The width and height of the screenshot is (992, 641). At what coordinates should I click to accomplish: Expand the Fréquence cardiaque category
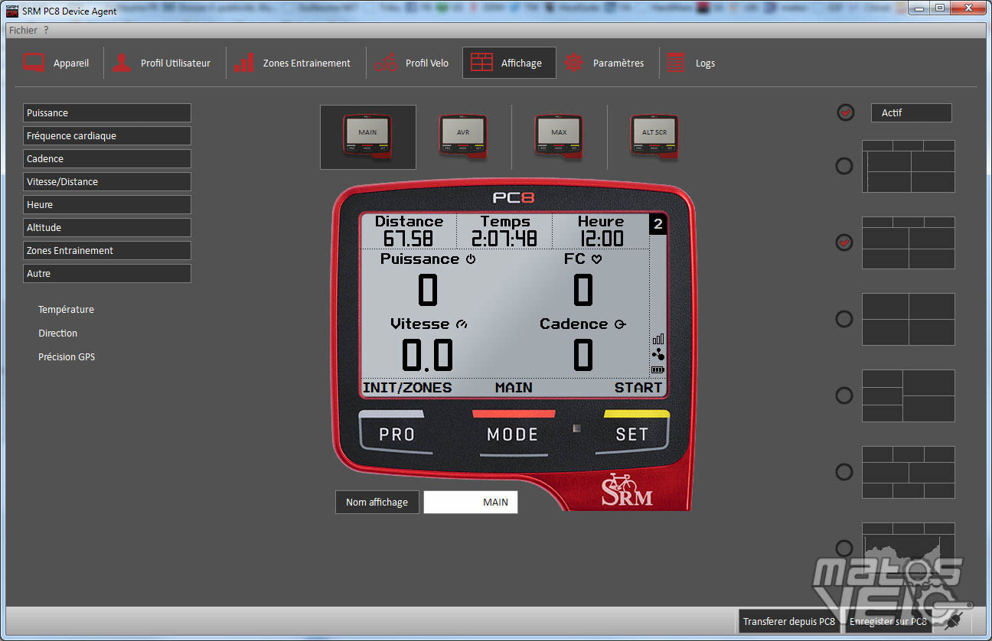pyautogui.click(x=107, y=135)
